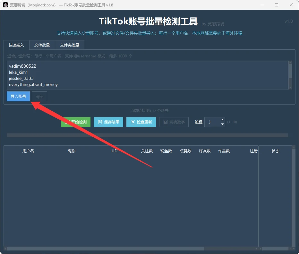
Task: Click the text area vertical scrollbar thumb
Action: pos(290,71)
